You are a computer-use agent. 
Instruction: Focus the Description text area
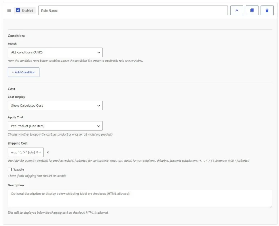point(140,198)
